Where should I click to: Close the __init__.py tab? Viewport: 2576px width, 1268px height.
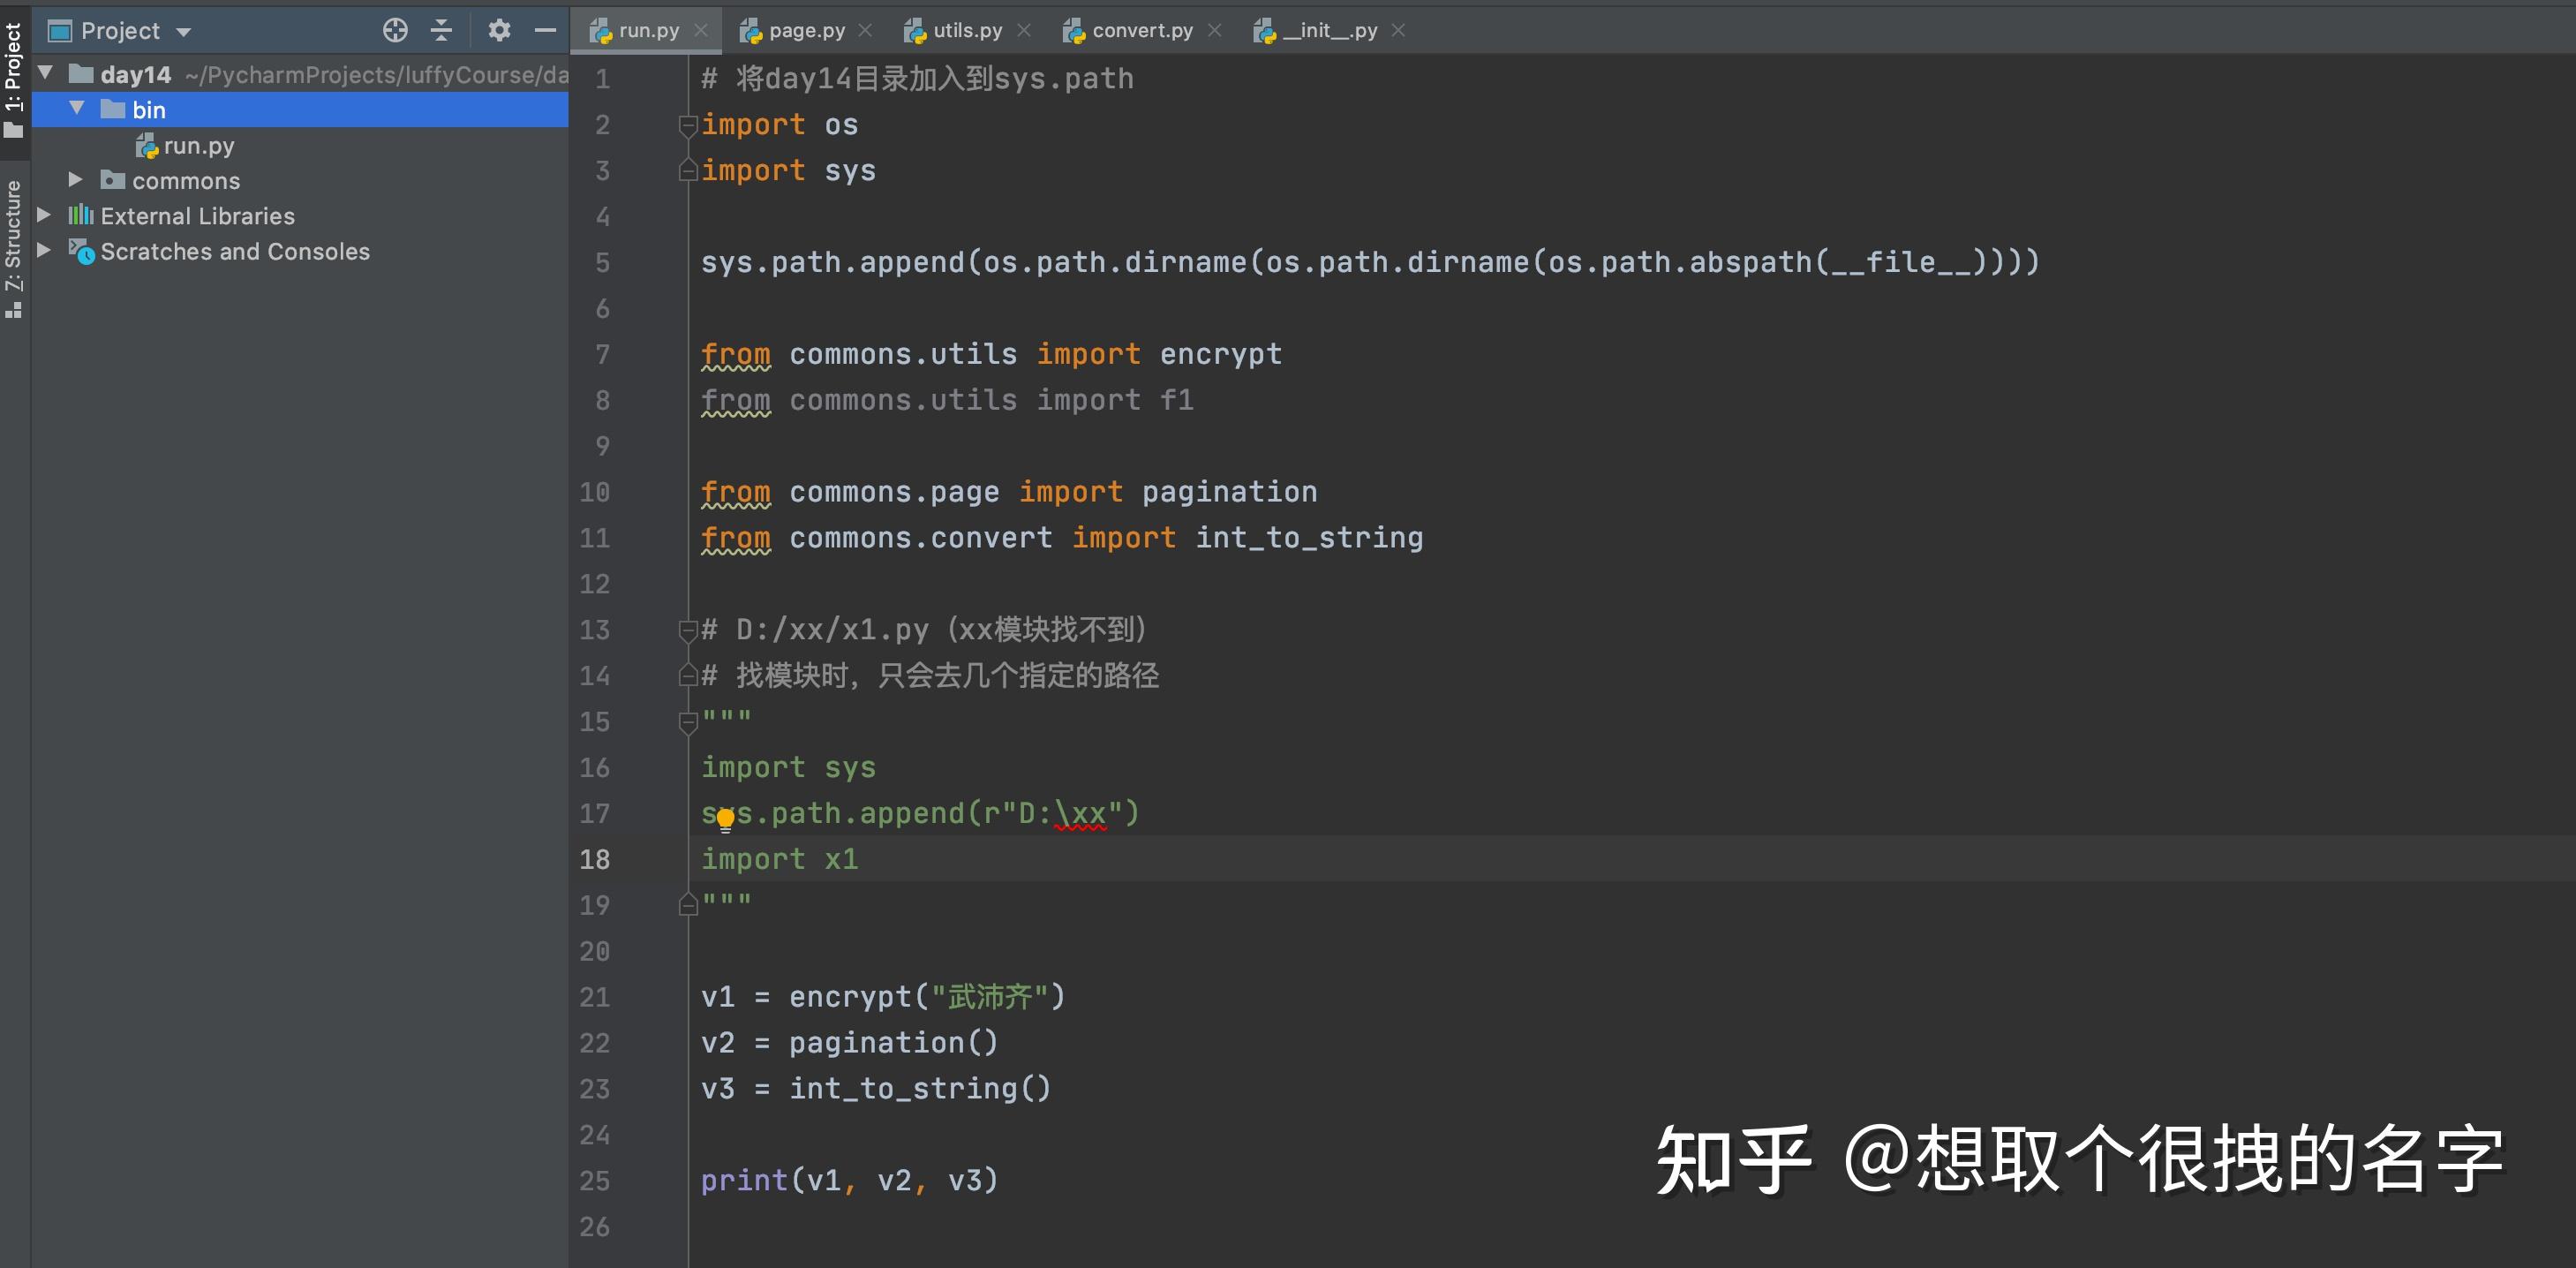pos(1399,31)
